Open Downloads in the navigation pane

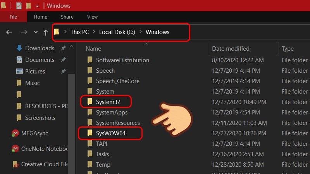40,48
